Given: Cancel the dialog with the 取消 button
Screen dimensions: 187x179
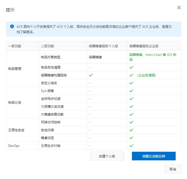Looking at the screenshot, I should 173,169.
